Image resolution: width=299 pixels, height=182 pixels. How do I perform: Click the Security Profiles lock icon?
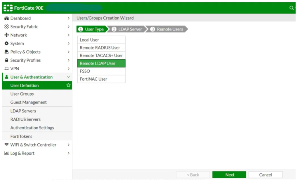tap(6, 60)
